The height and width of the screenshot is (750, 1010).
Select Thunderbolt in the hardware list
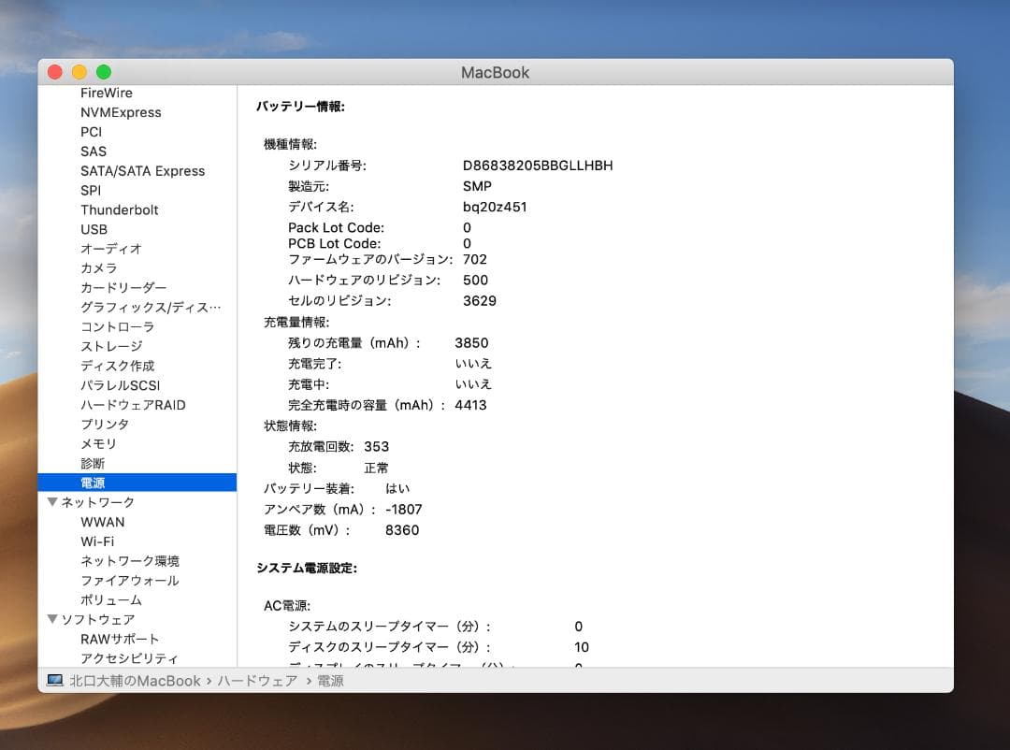(119, 209)
